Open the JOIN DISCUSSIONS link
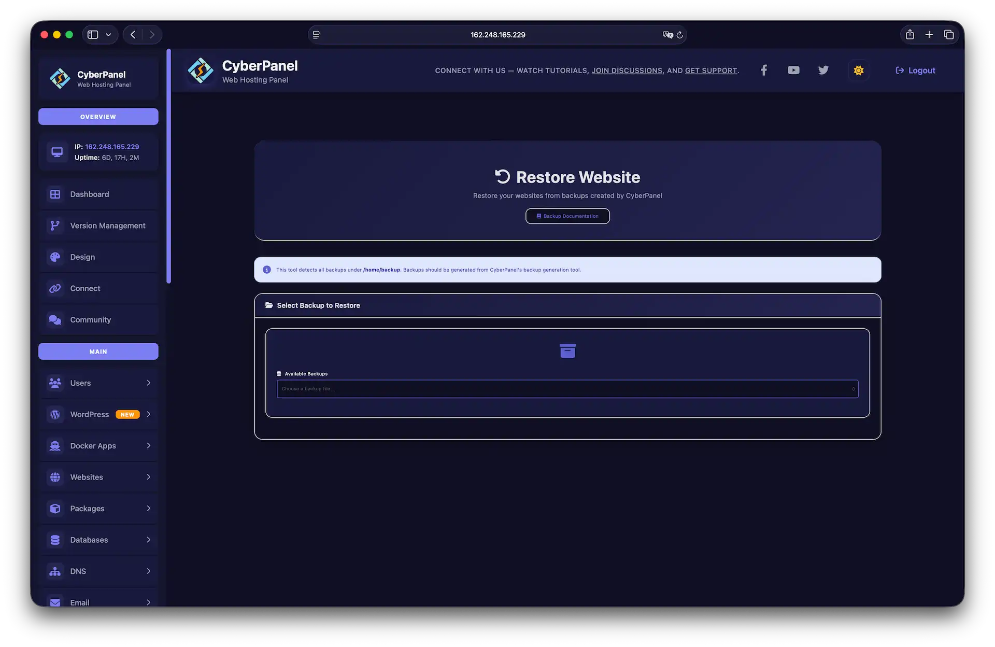This screenshot has height=647, width=995. [x=627, y=71]
